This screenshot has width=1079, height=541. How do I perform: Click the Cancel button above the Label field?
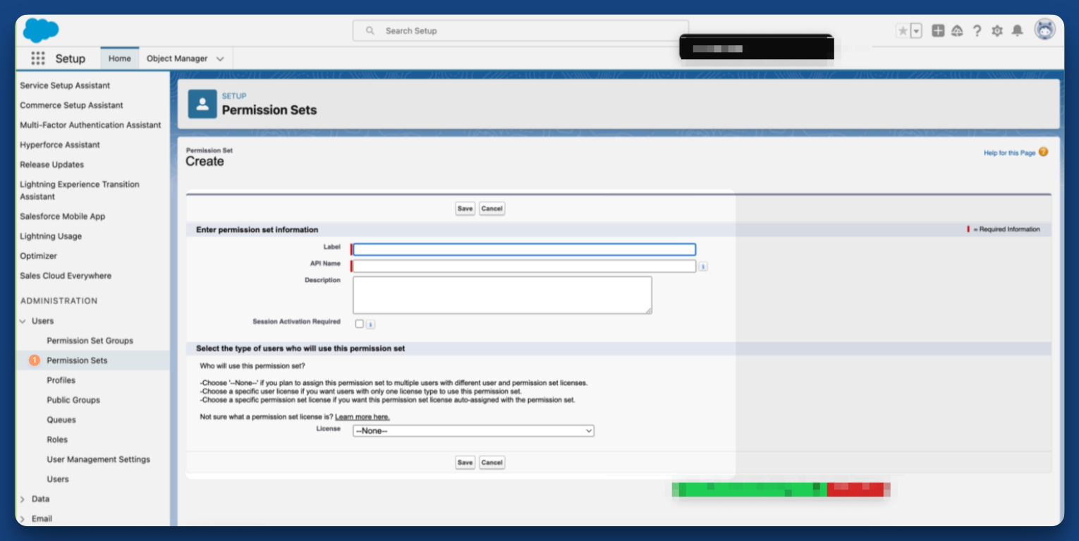(x=492, y=209)
